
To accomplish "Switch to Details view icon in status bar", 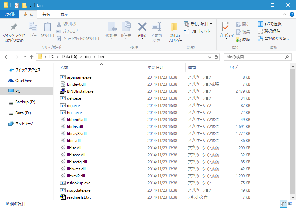I will tap(283, 204).
